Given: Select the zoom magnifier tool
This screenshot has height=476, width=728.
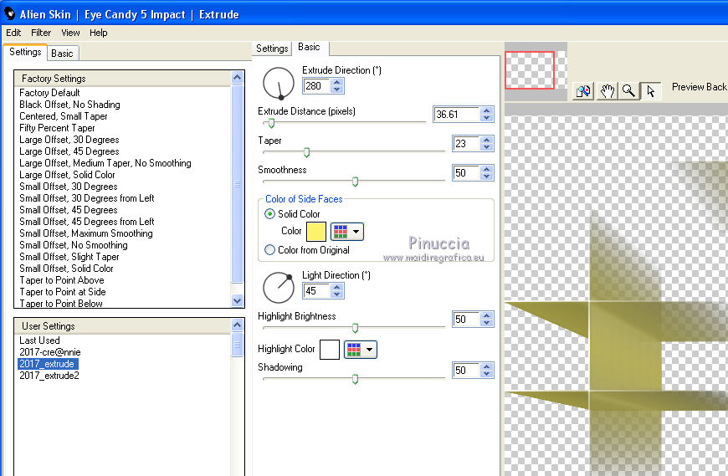Looking at the screenshot, I should pos(628,91).
